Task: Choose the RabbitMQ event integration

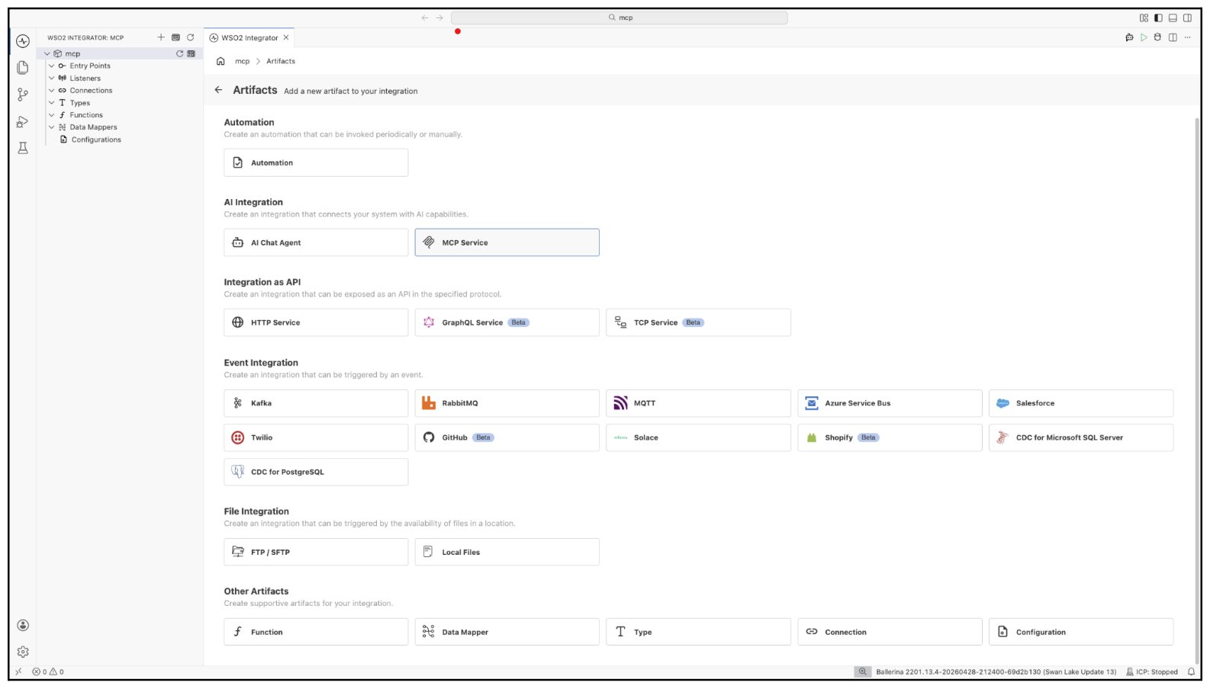Action: (x=507, y=403)
